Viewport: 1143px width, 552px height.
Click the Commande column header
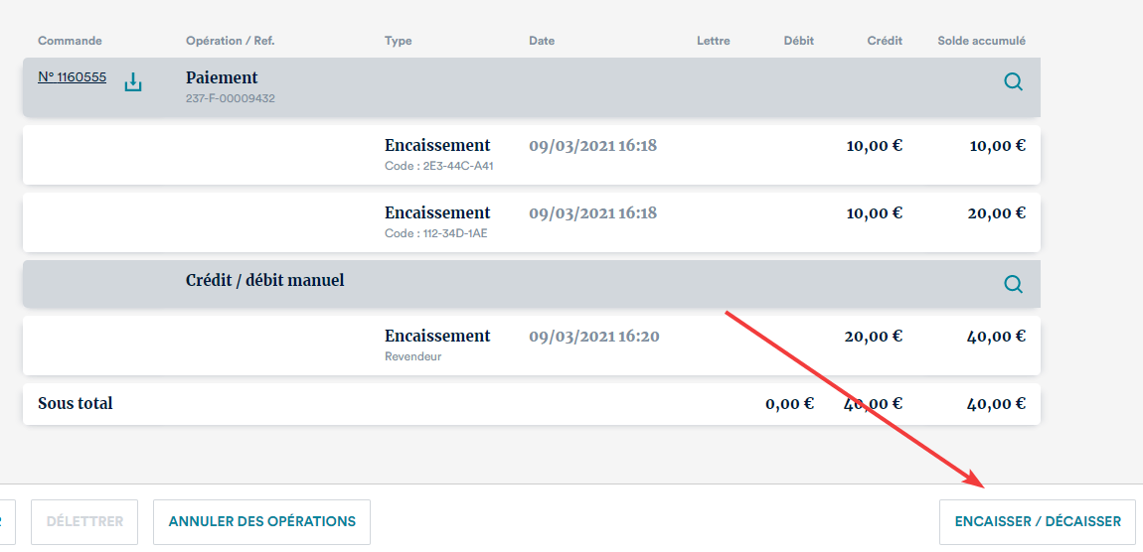70,41
